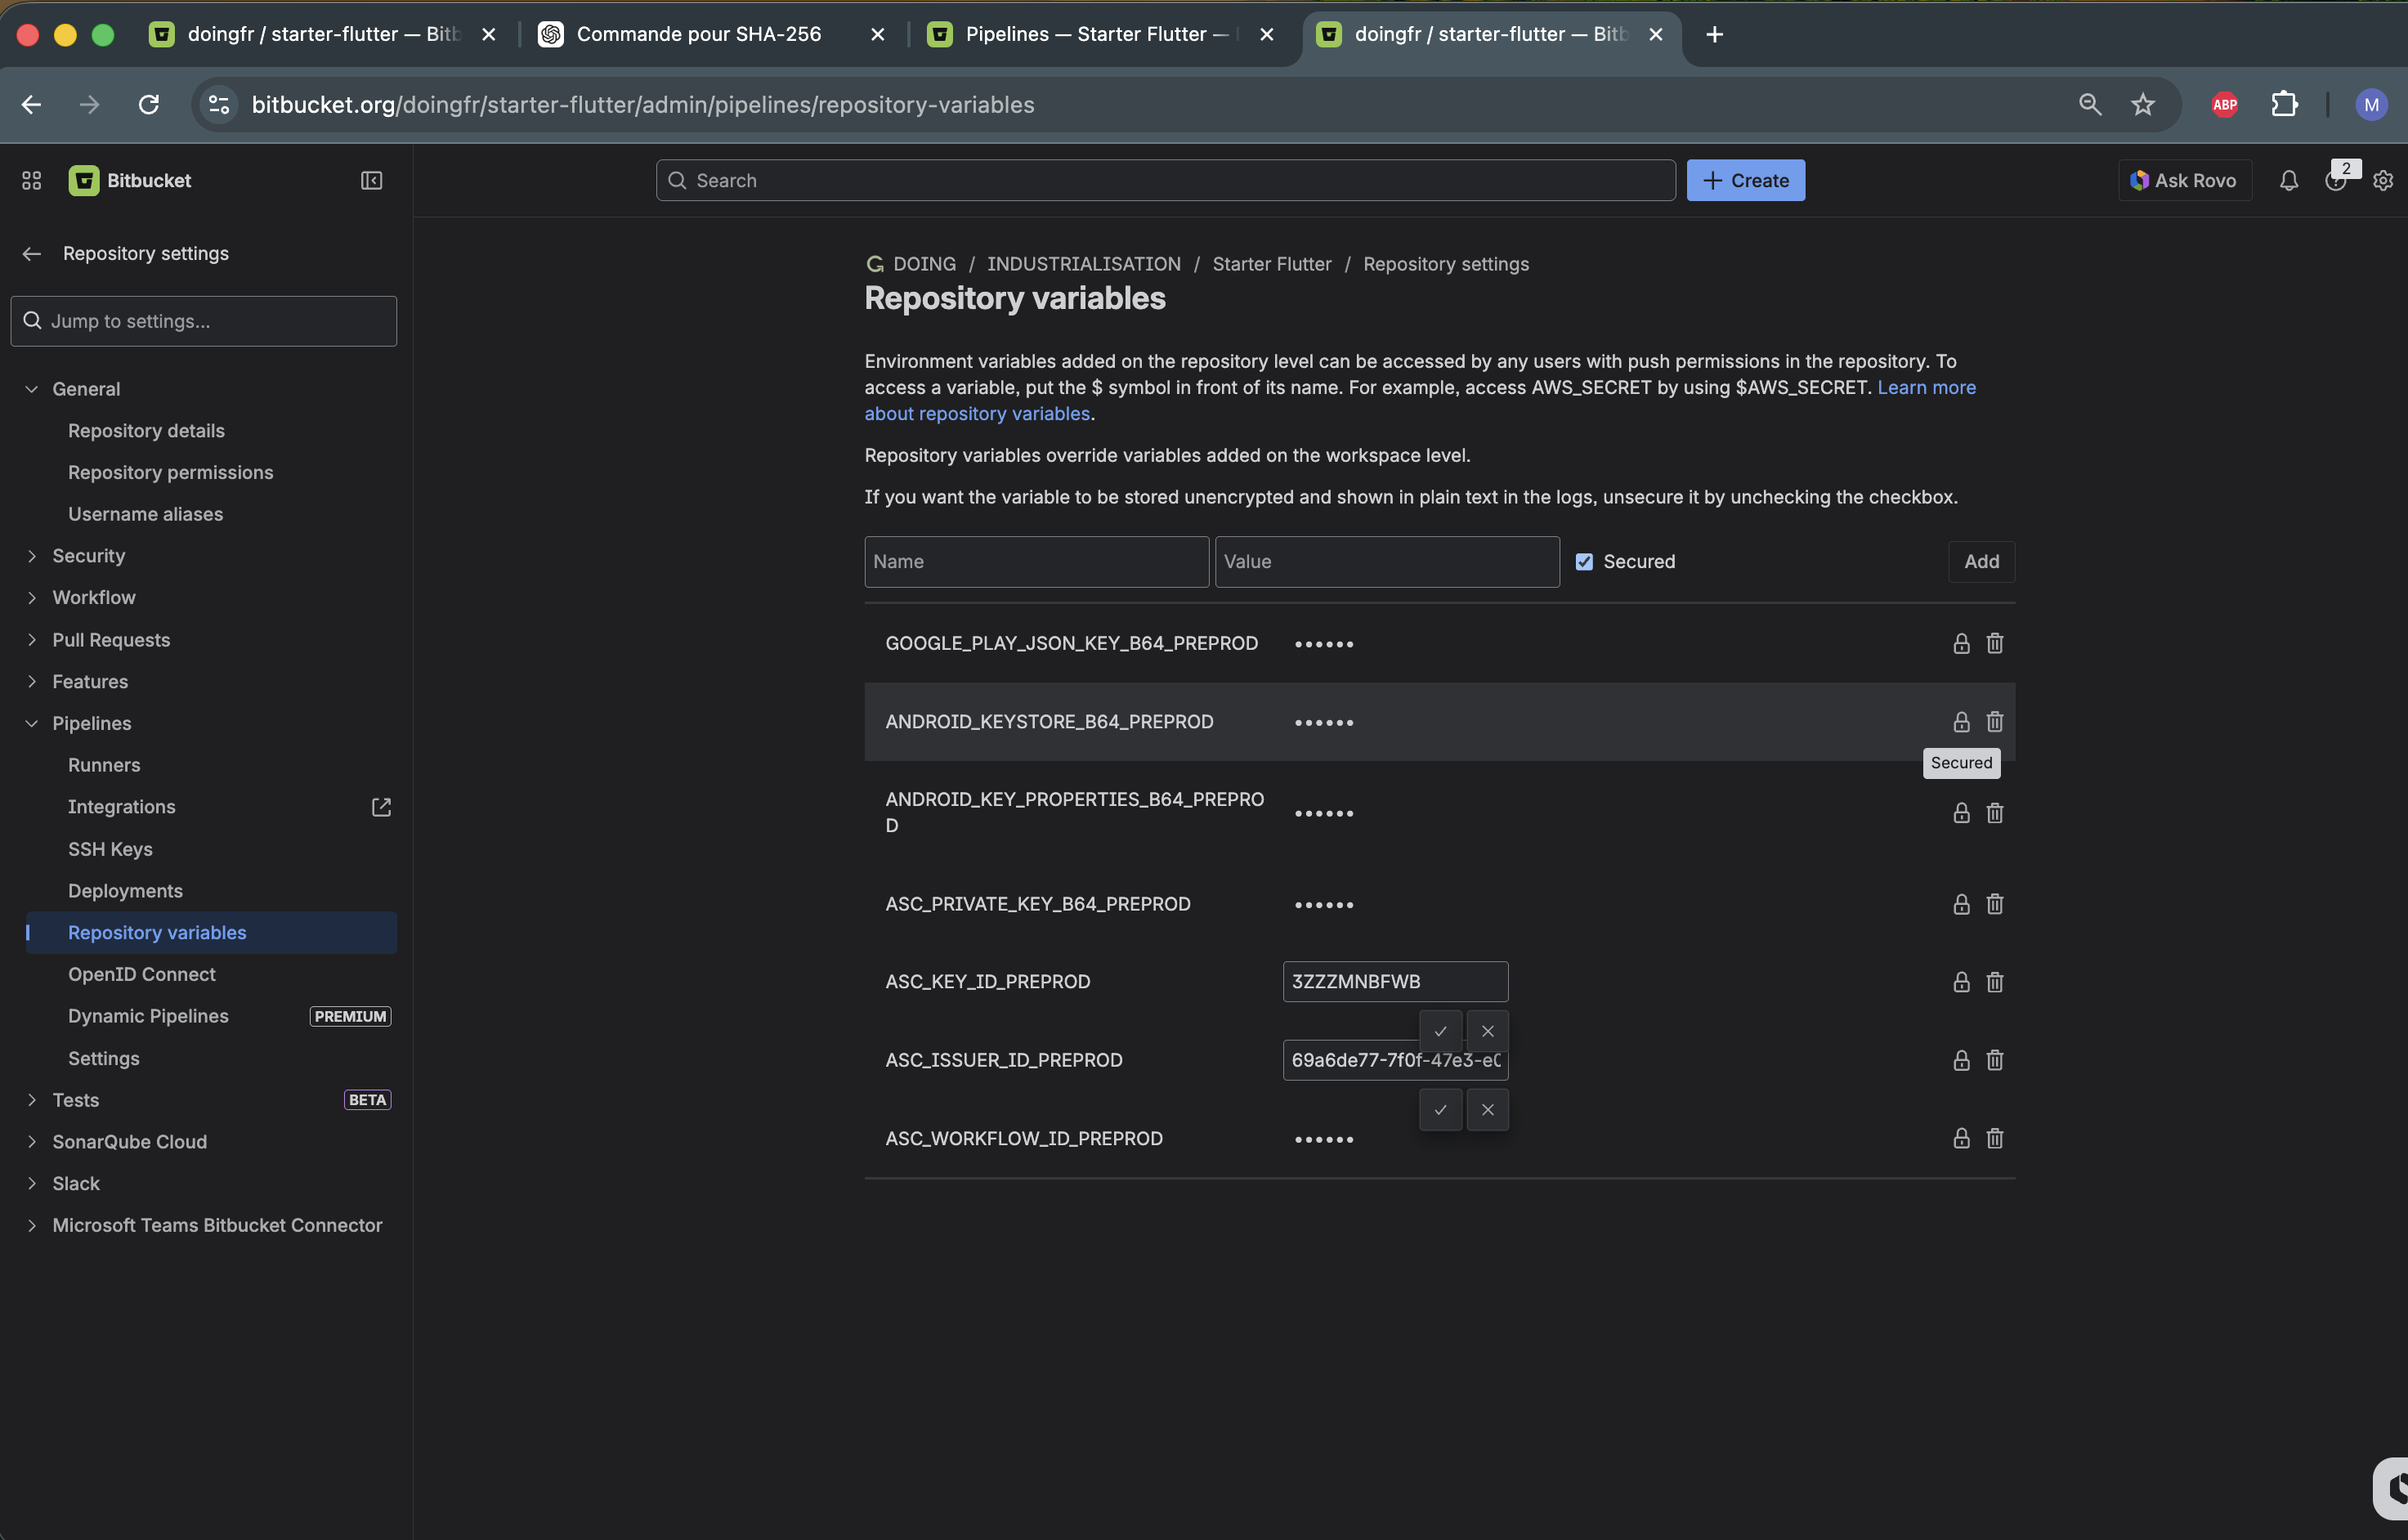The width and height of the screenshot is (2408, 1540).
Task: Click the lock icon for GOOGLE_PLAY_JSON_KEY_B64_PREPROD
Action: (1961, 643)
